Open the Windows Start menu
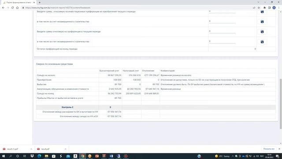 [3, 156]
